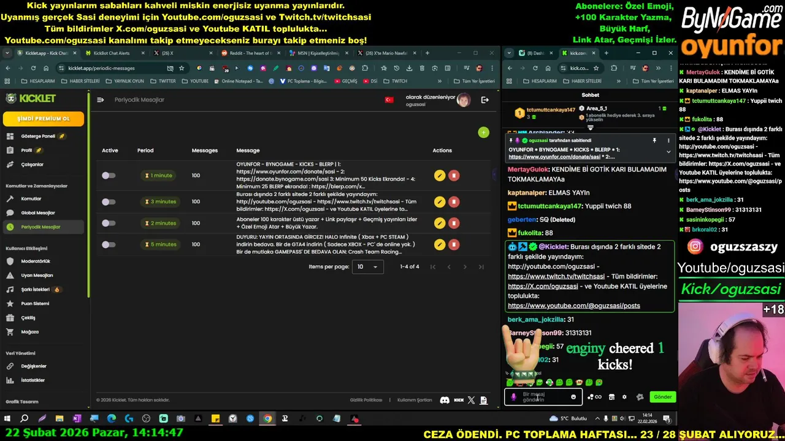785x441 pixels.
Task: Click the pin icon on pinned message
Action: point(654,140)
